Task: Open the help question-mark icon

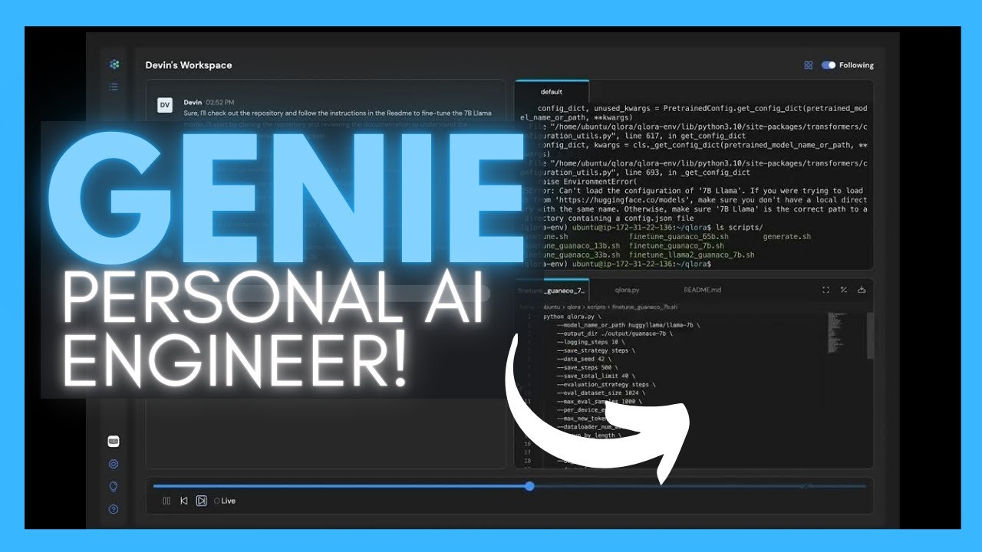Action: [x=114, y=509]
